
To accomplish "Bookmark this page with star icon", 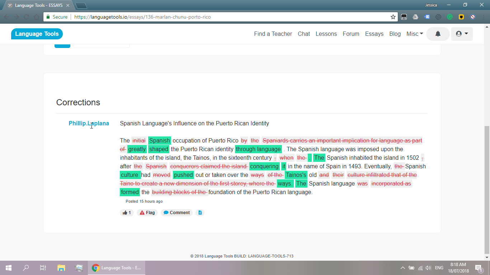I will (393, 17).
